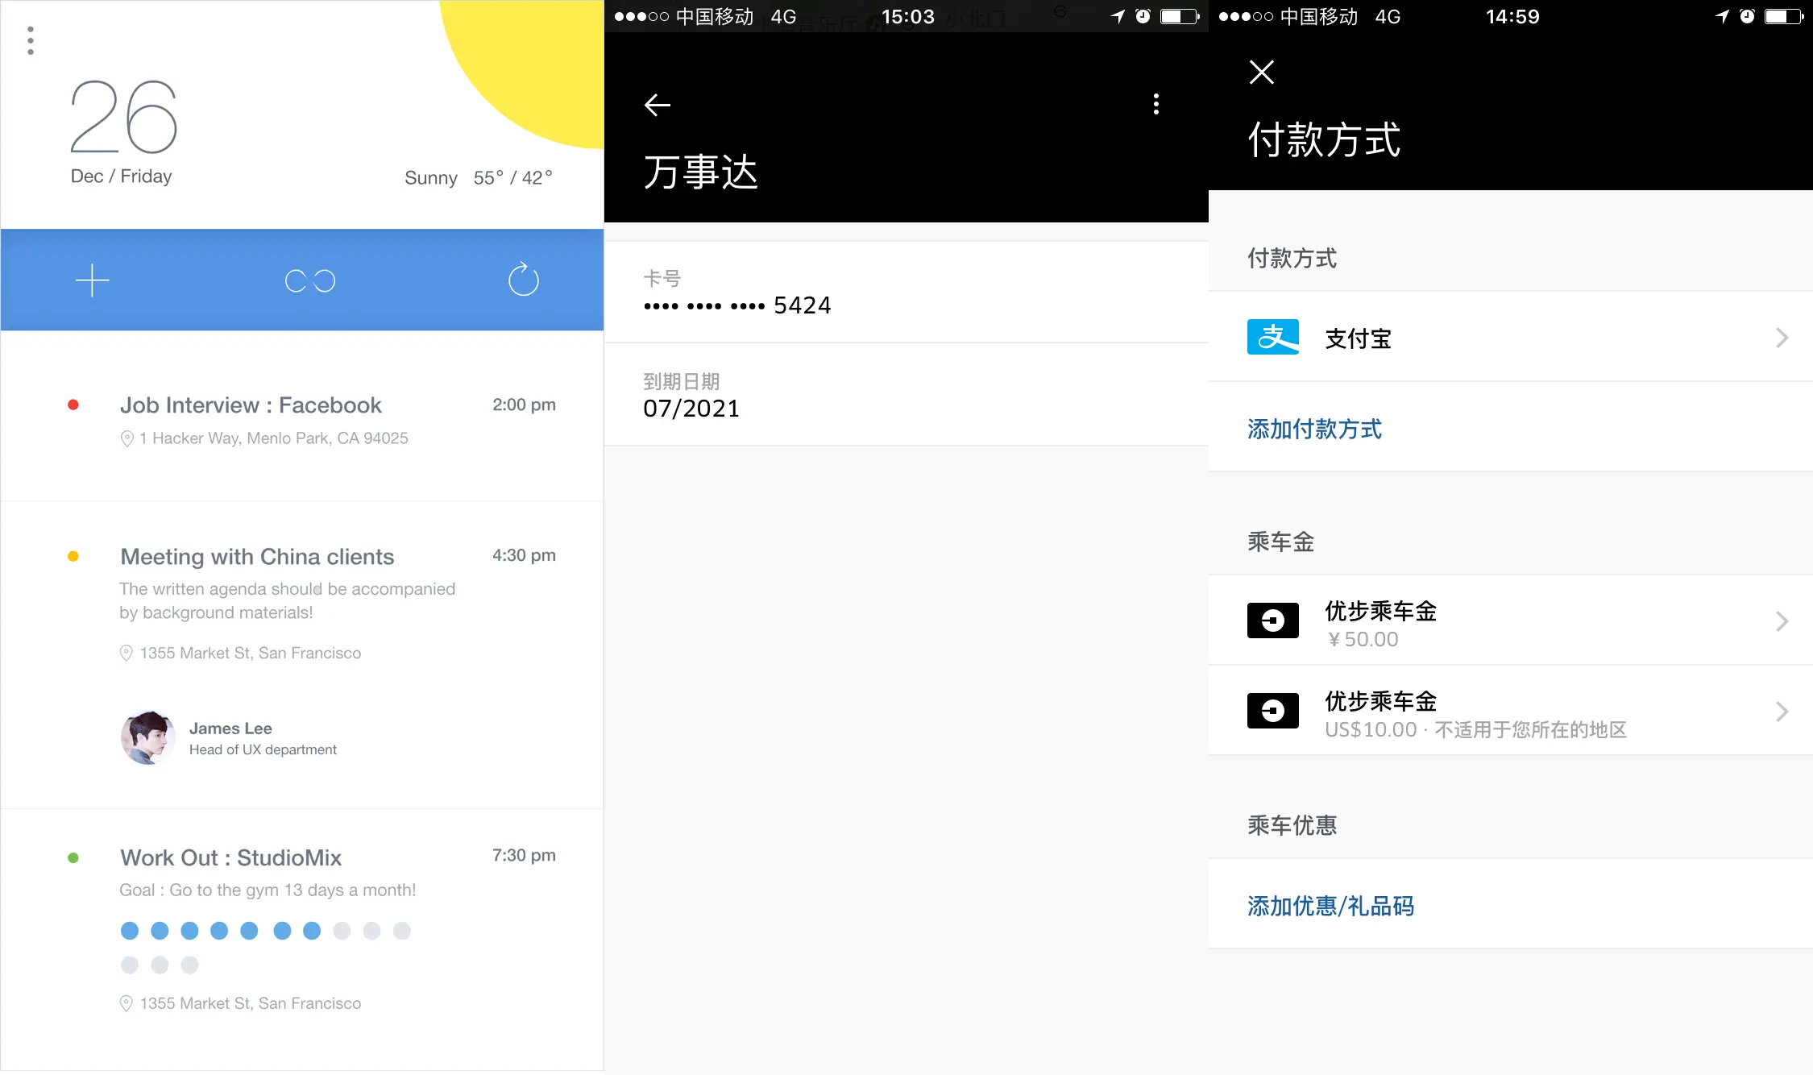This screenshot has width=1813, height=1075.
Task: Expand the 支付宝 row chevron
Action: click(x=1782, y=338)
